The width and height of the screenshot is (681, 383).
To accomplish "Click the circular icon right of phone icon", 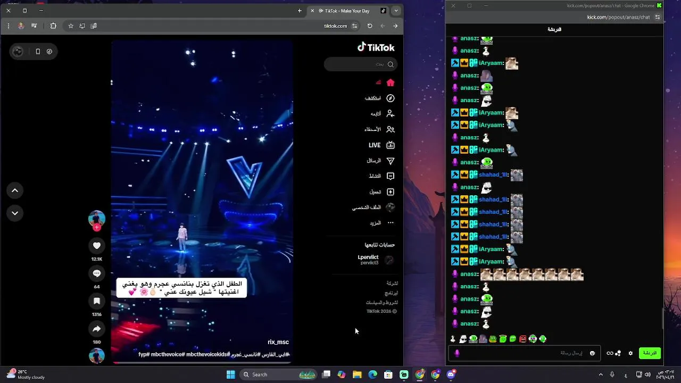I will 49,52.
